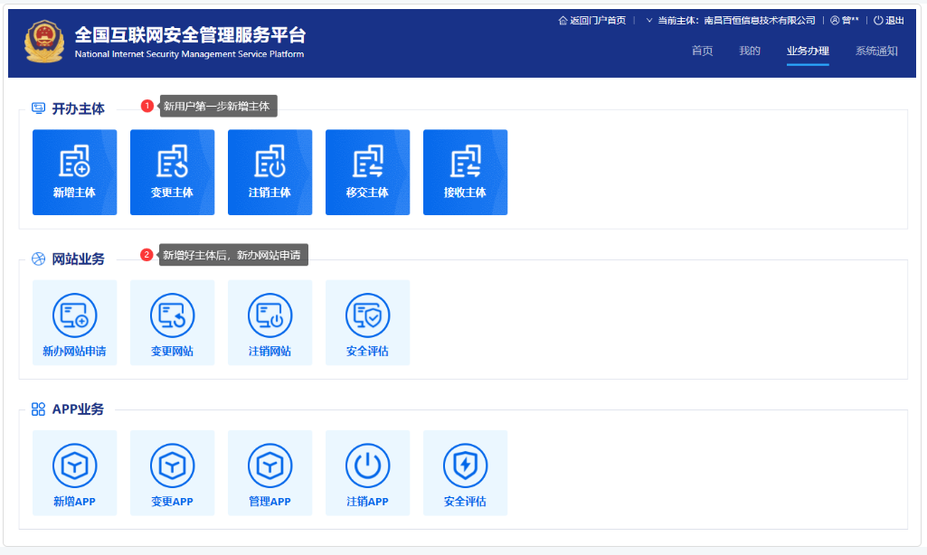The height and width of the screenshot is (555, 927).
Task: Go to the 我的 tab
Action: [750, 51]
